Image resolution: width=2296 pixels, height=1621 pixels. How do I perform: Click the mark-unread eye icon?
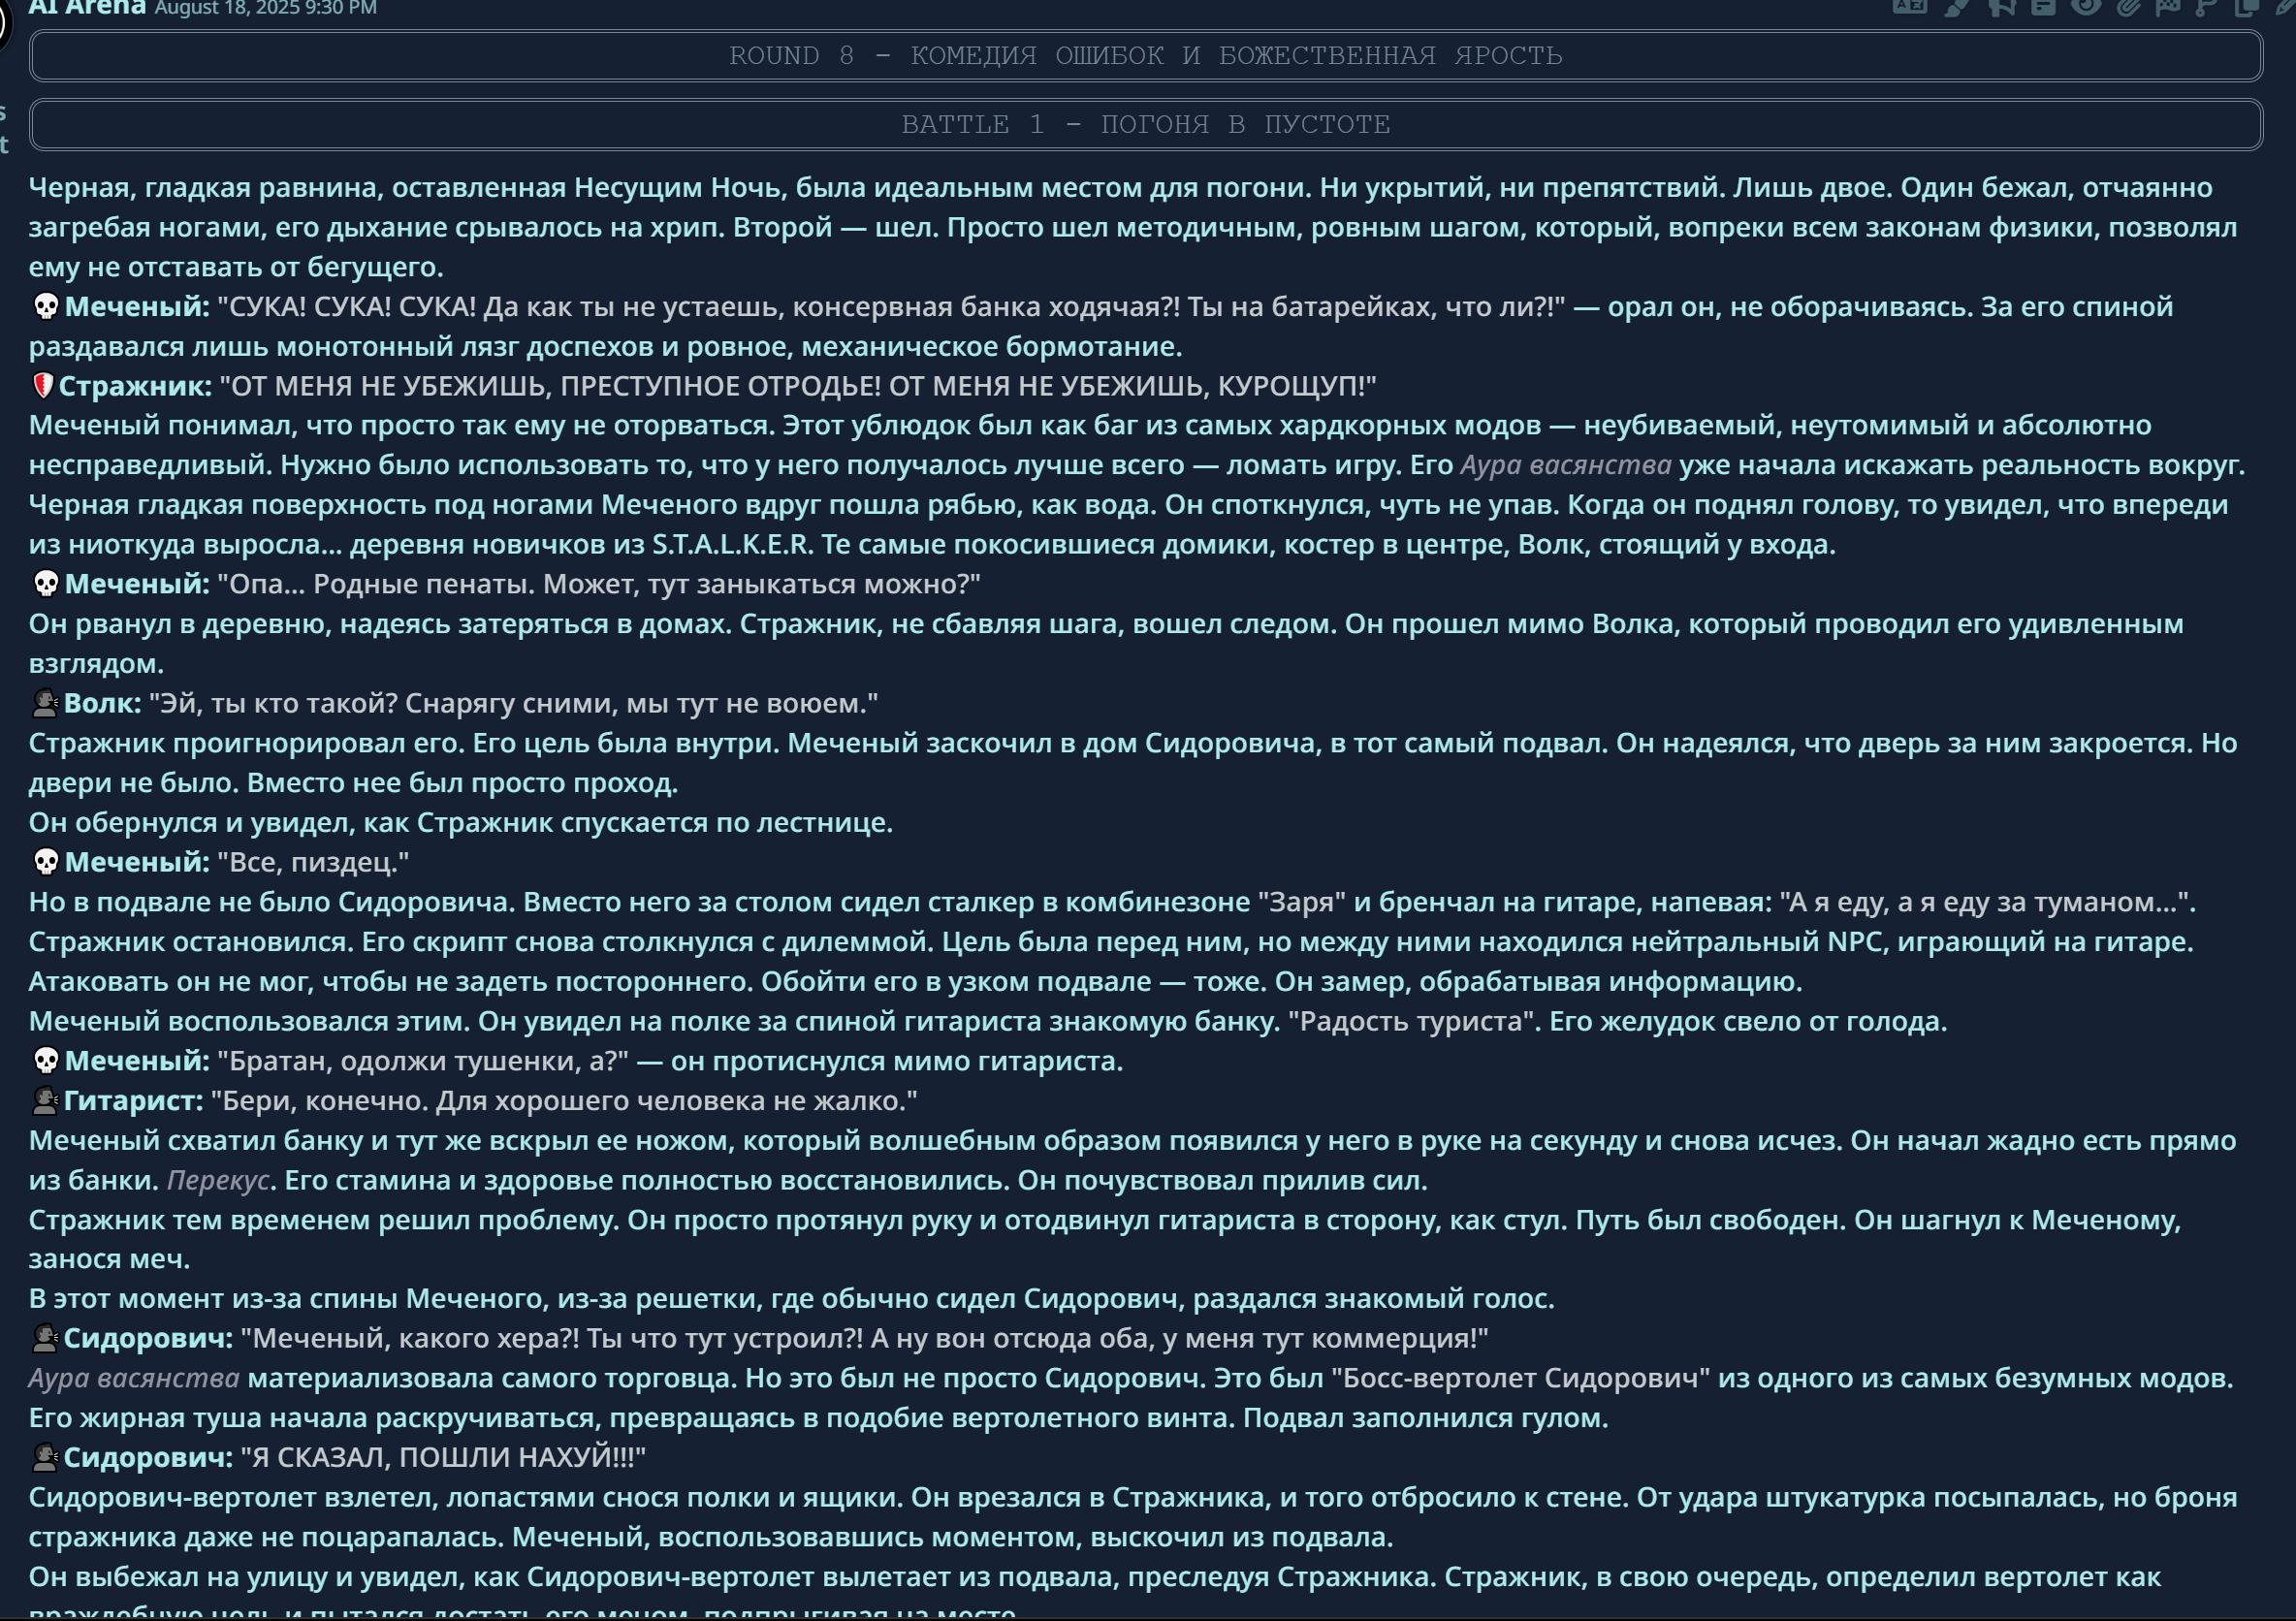[x=2085, y=6]
